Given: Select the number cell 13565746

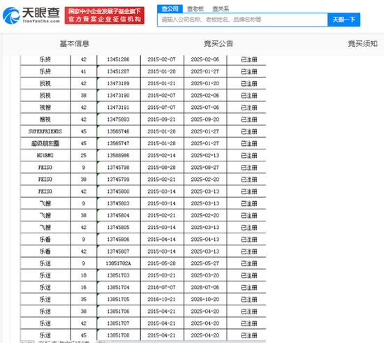Looking at the screenshot, I should tap(119, 131).
